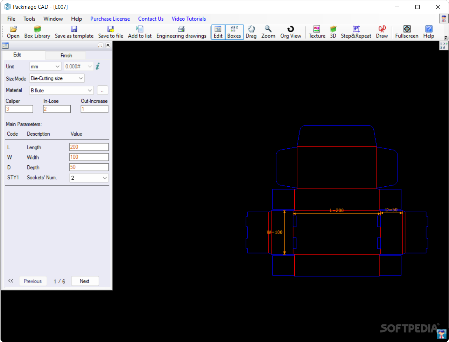Click the Depth value field
Image resolution: width=449 pixels, height=342 pixels.
89,167
